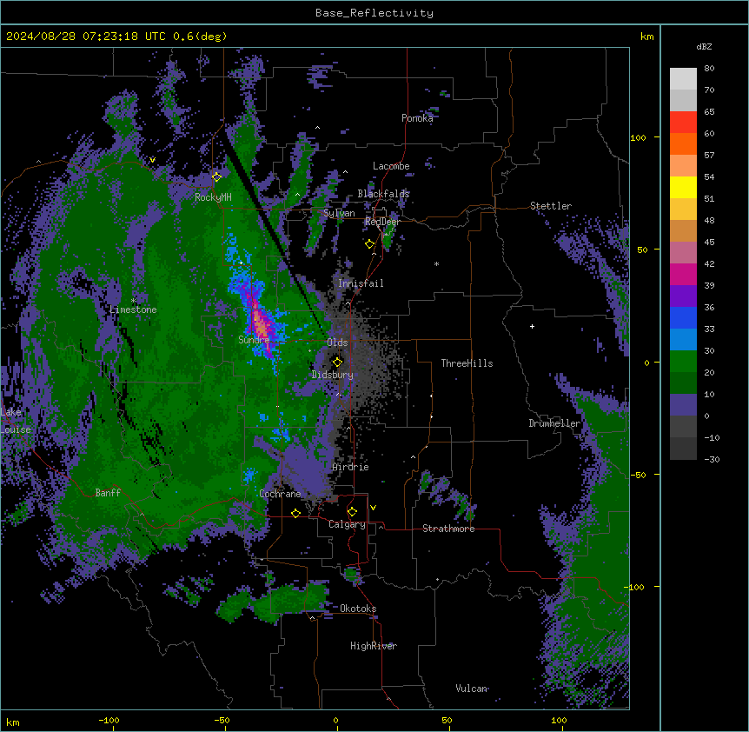This screenshot has width=749, height=732.
Task: Click the RedDeer city label
Action: click(x=382, y=222)
